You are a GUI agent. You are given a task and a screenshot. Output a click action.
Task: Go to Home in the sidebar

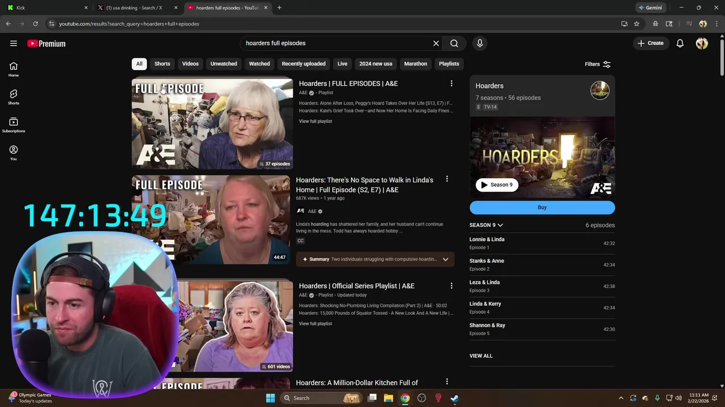click(x=14, y=70)
